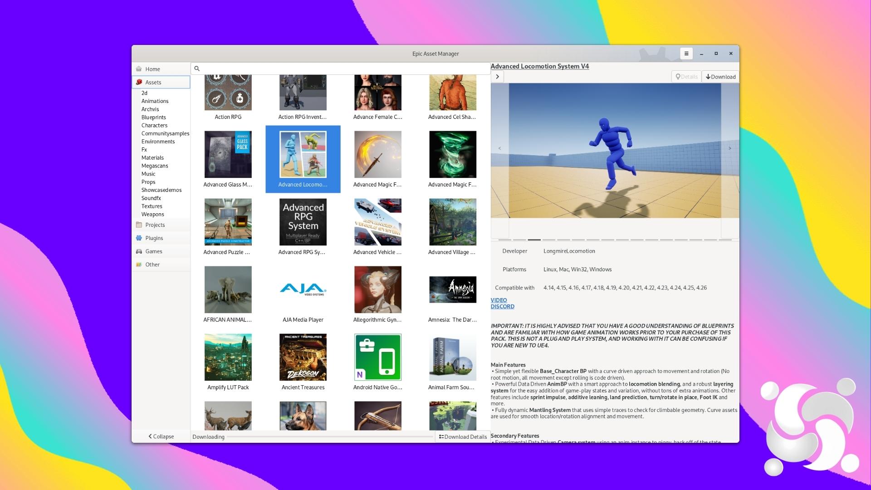The image size is (871, 490).
Task: Select the Assets sidebar section
Action: pyautogui.click(x=161, y=82)
